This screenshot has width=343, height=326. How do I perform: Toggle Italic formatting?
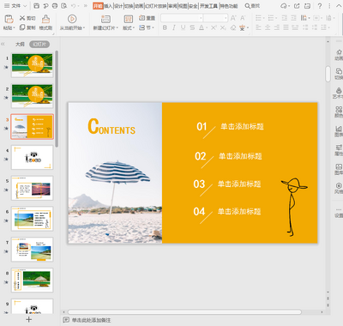coord(174,27)
